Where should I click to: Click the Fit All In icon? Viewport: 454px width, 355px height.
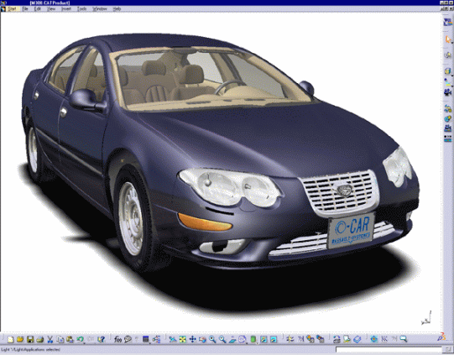pyautogui.click(x=182, y=339)
